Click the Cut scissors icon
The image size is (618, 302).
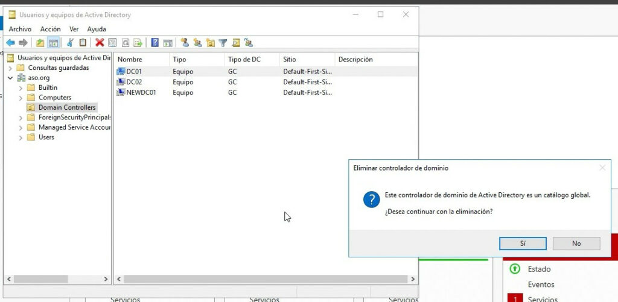click(x=70, y=43)
